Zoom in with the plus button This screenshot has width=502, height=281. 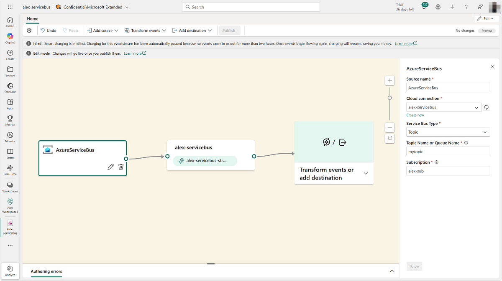click(x=390, y=81)
